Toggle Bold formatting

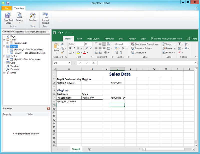(x=70, y=48)
